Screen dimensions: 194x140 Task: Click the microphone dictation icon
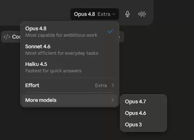(128, 14)
